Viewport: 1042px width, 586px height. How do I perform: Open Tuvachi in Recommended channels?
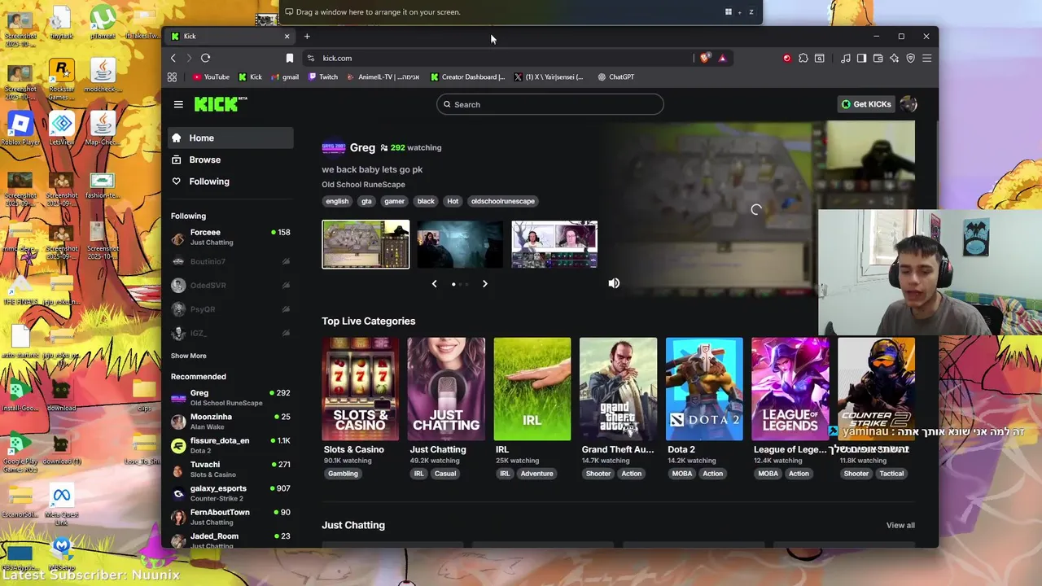[x=231, y=469]
